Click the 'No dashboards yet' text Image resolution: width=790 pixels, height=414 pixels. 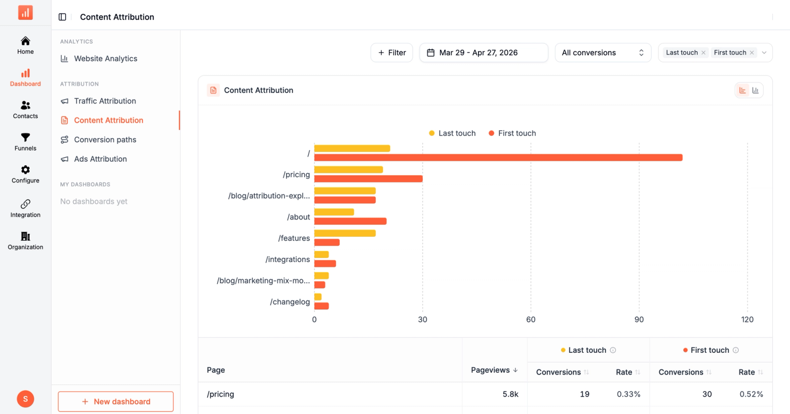click(94, 201)
